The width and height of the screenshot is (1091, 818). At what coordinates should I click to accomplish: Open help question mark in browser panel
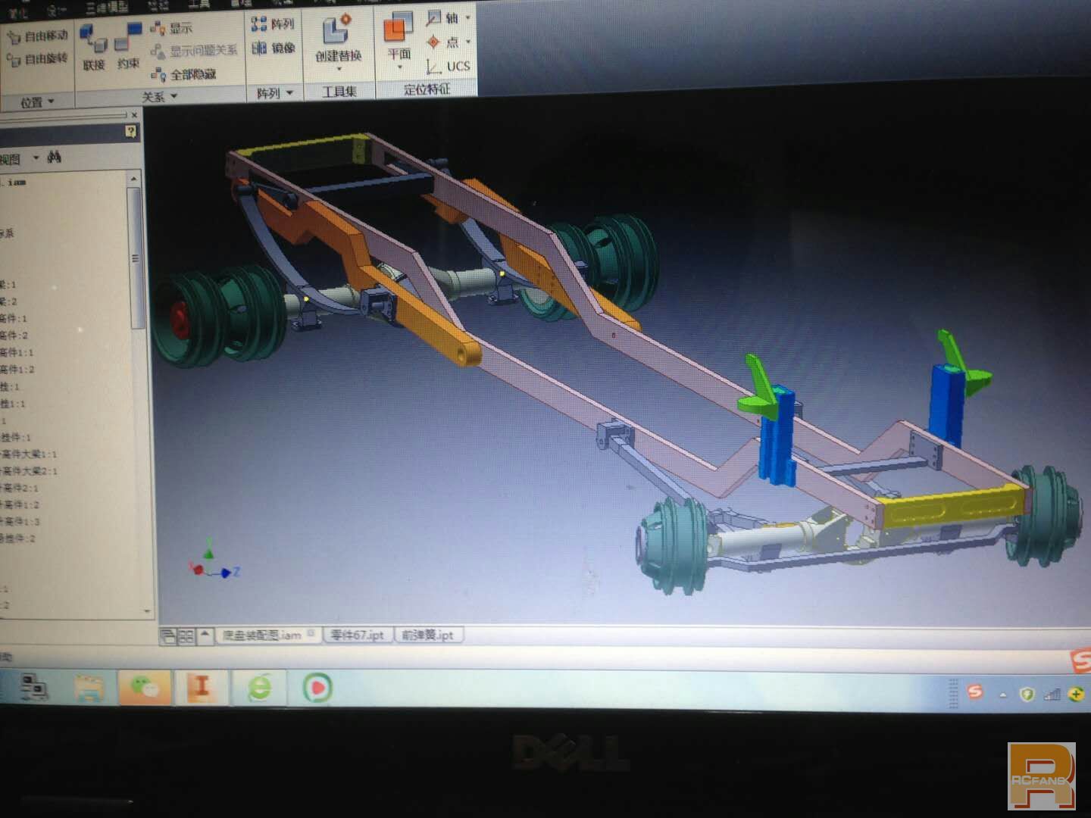coord(131,132)
